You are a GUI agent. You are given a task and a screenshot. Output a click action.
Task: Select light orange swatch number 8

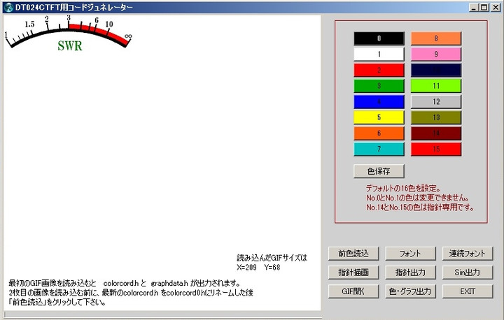click(436, 38)
